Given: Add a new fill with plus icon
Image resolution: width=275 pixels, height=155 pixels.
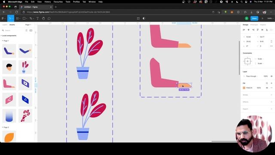Looking at the screenshot, I should pyautogui.click(x=272, y=83).
